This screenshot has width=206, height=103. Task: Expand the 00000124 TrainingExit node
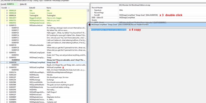click(x=7, y=15)
